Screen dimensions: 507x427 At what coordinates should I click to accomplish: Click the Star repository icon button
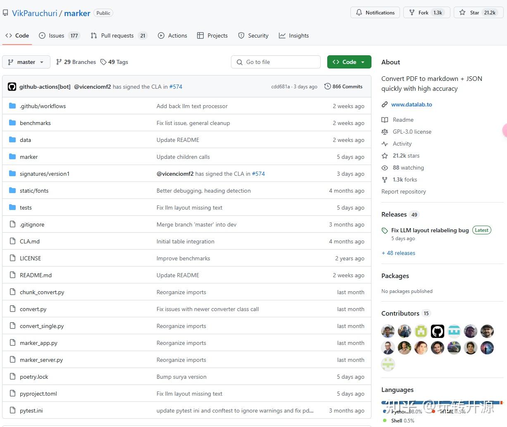click(462, 12)
